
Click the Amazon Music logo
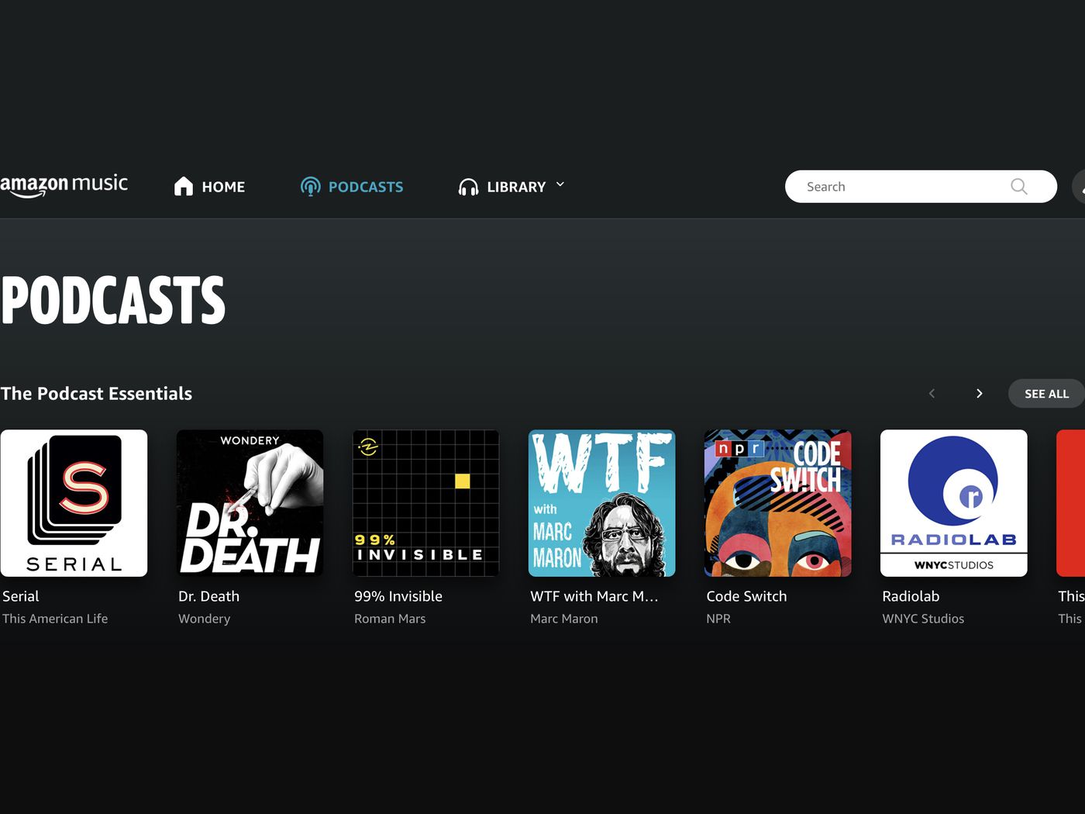pyautogui.click(x=64, y=185)
